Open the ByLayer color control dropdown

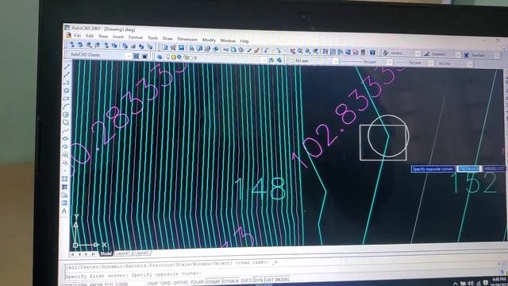pyautogui.click(x=335, y=61)
